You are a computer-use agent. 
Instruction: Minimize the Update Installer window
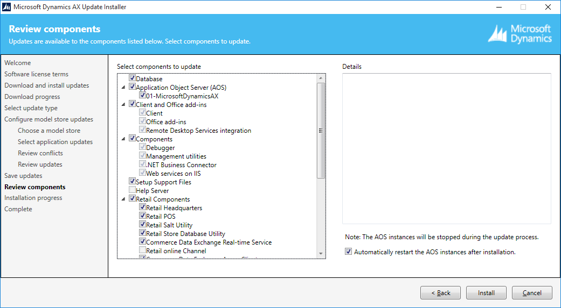(498, 7)
